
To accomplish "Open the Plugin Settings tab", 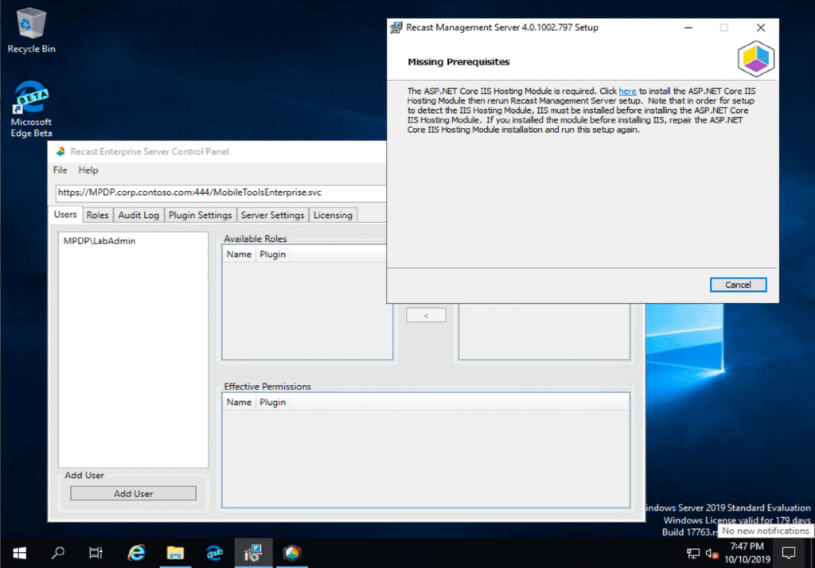I will pyautogui.click(x=200, y=215).
